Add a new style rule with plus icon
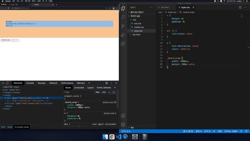 pos(109,92)
